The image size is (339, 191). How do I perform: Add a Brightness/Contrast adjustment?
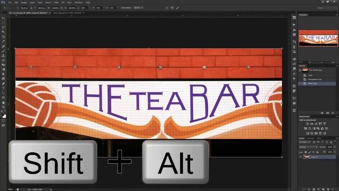307,124
